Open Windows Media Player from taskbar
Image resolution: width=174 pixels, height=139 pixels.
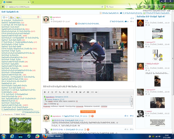[x=29, y=136]
